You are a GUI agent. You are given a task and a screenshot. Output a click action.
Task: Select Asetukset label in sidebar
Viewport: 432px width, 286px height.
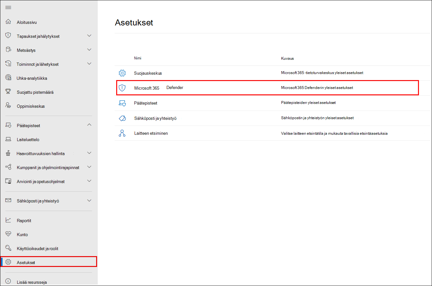coord(26,262)
